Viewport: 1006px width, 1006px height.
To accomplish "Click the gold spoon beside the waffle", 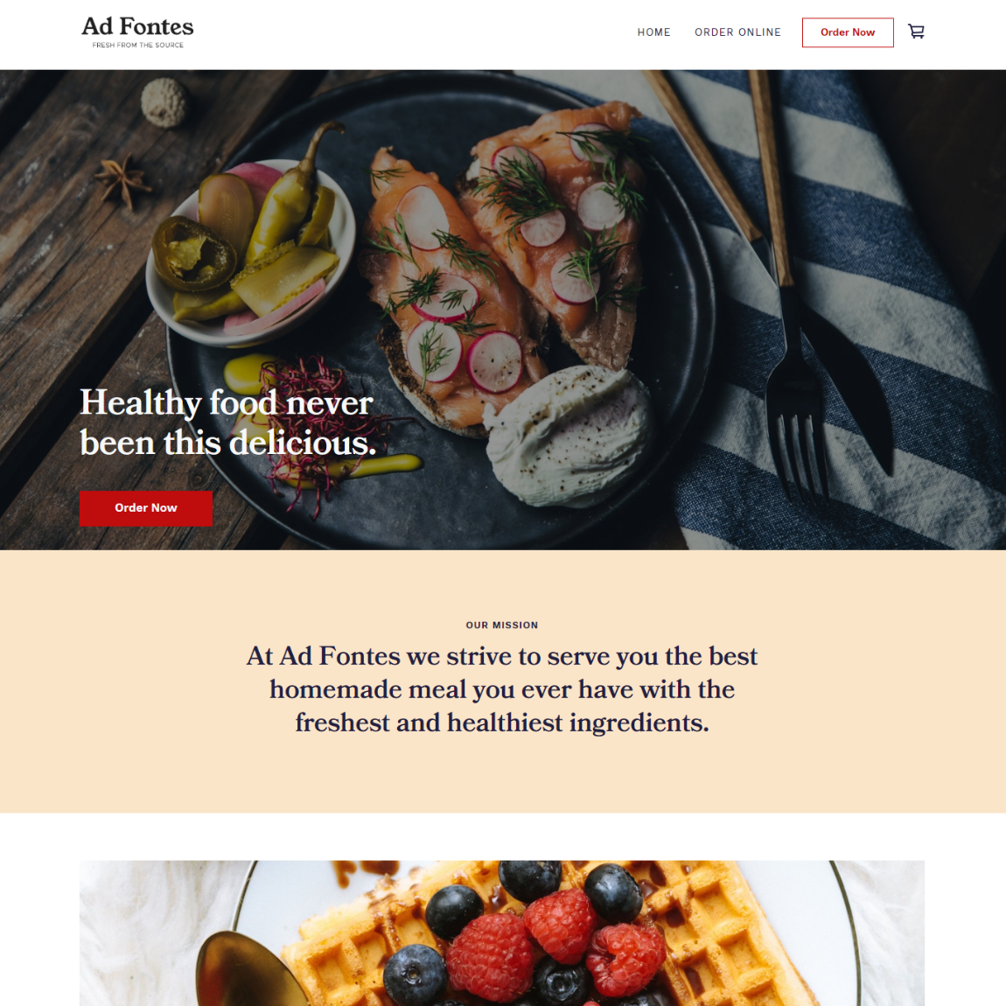I will tap(250, 968).
